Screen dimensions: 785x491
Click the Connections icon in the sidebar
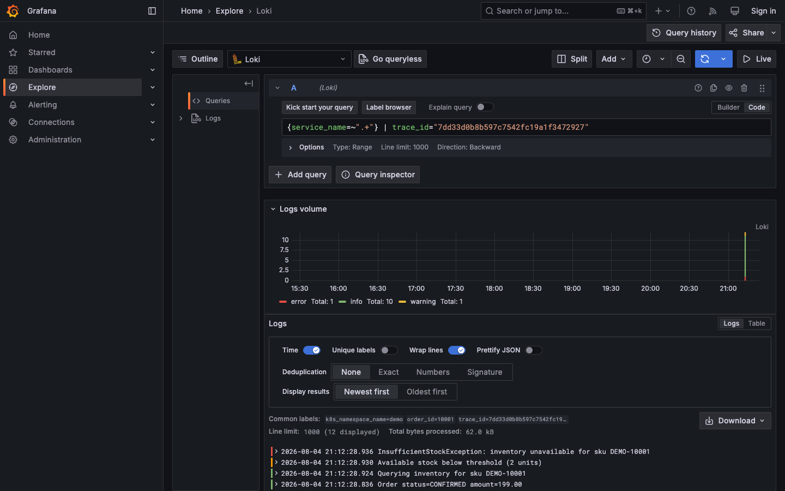(x=13, y=122)
